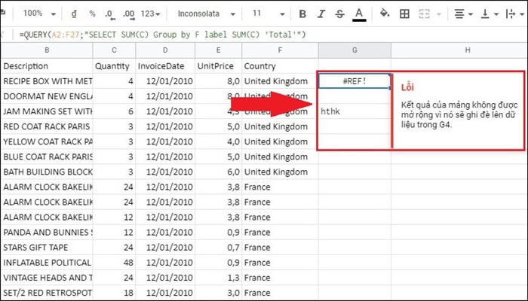The height and width of the screenshot is (301, 528).
Task: Click the fill color paint bucket
Action: (384, 14)
